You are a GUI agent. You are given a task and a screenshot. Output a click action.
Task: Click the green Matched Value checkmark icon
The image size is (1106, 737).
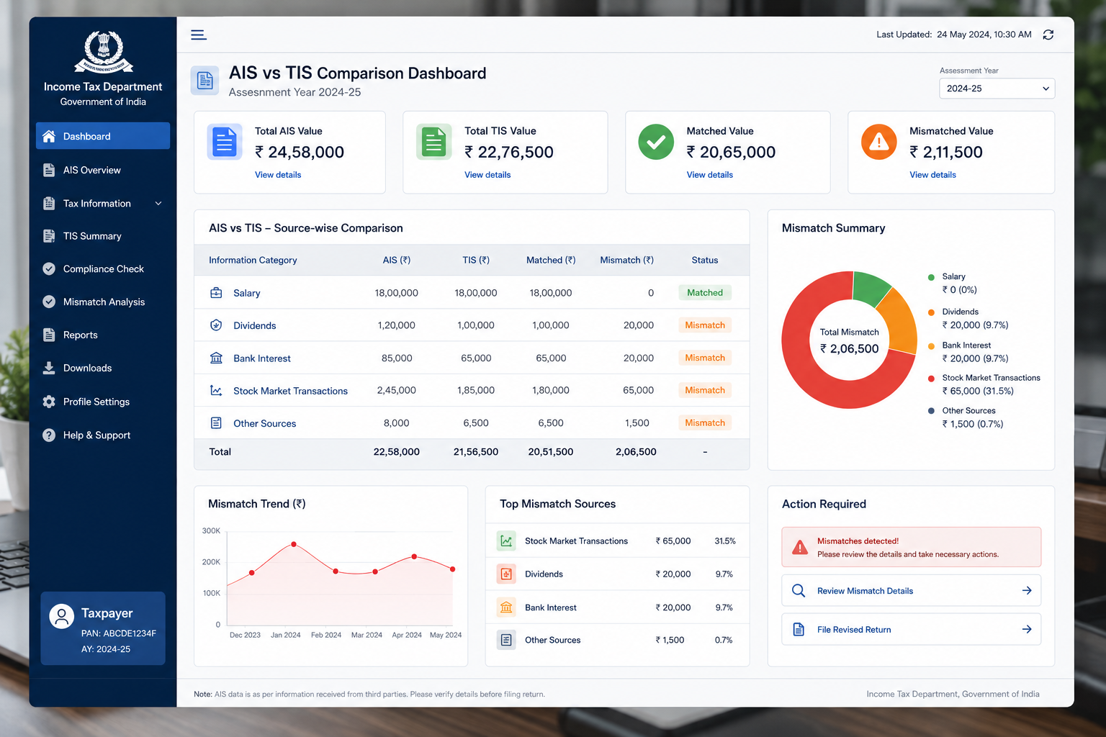point(656,142)
